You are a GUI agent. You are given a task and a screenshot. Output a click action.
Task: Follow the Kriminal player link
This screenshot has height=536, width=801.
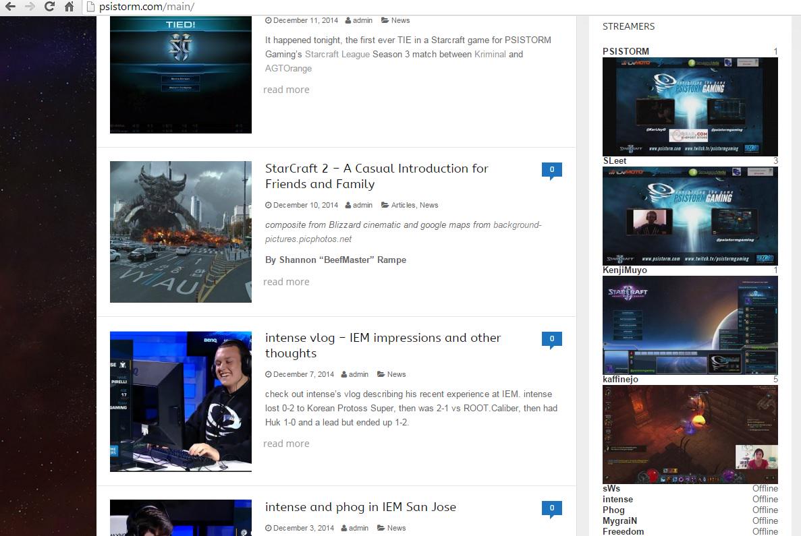(490, 54)
